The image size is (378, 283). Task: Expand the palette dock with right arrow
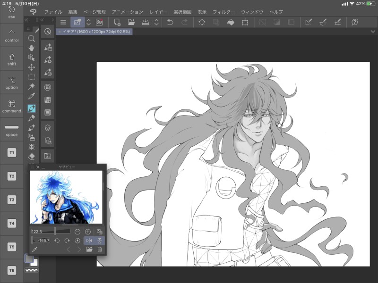[x=52, y=20]
